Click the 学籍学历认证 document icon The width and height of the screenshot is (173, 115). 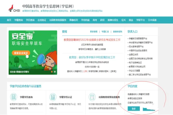[53, 97]
